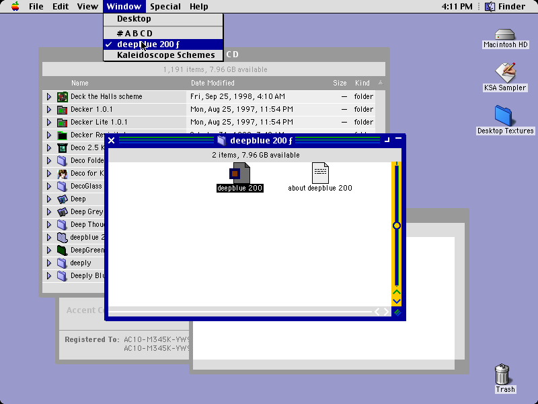Click the DecoGlass folder icon
The image size is (538, 404).
click(x=62, y=187)
